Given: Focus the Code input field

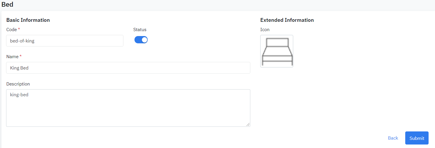Looking at the screenshot, I should coord(65,41).
